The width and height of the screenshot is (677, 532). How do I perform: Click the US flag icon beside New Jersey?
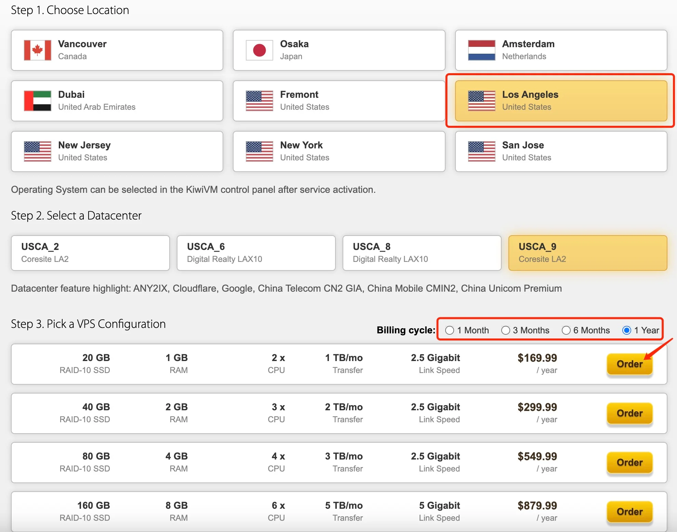(x=38, y=151)
